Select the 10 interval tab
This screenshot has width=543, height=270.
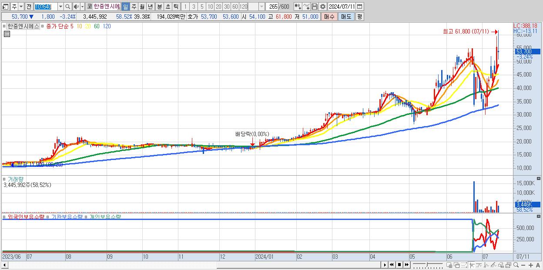pyautogui.click(x=210, y=7)
